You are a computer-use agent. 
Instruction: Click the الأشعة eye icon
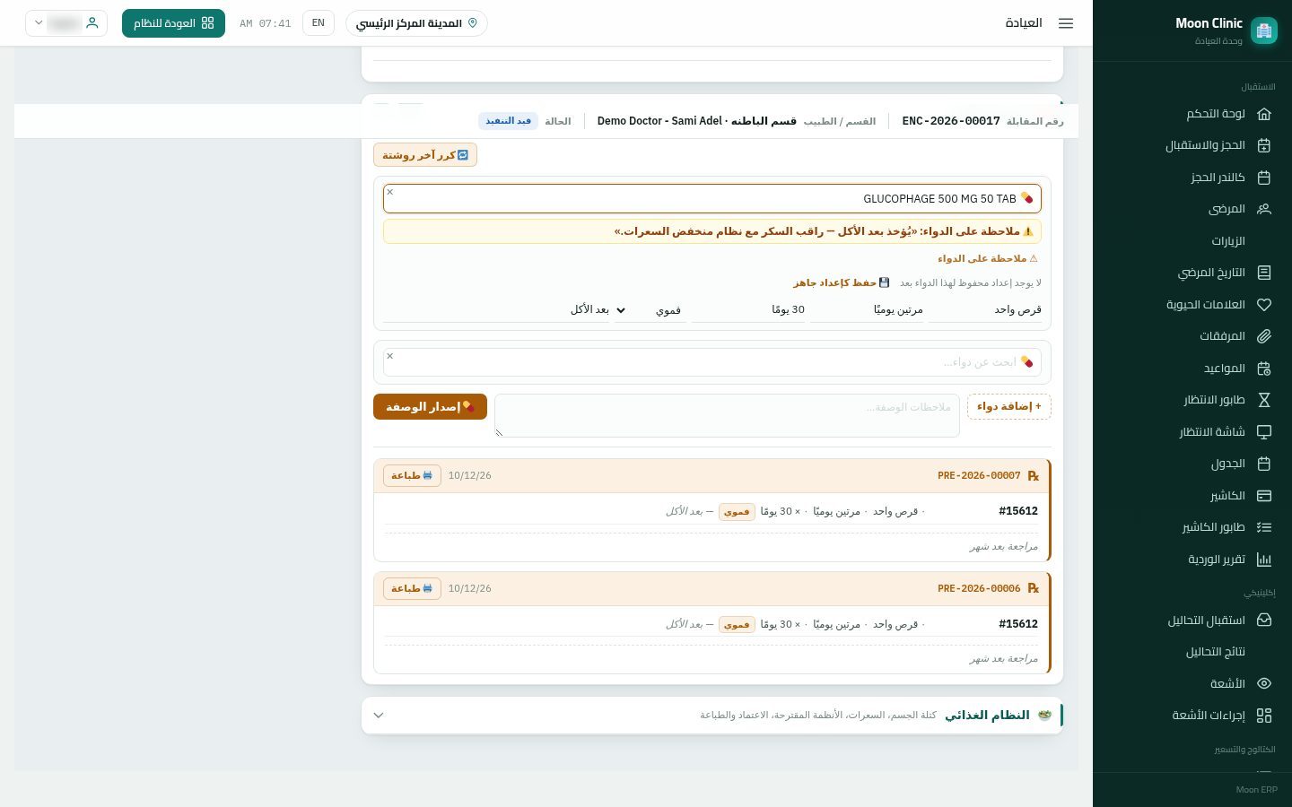(x=1264, y=684)
